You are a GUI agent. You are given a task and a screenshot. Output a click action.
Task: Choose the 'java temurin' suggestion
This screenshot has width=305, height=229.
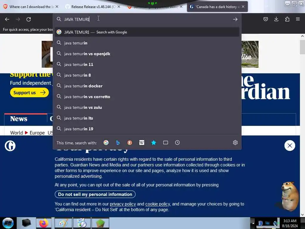tap(147, 43)
